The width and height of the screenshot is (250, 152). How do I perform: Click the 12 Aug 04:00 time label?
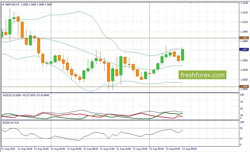74,149
